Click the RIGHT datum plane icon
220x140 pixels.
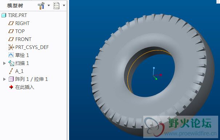pos(11,23)
